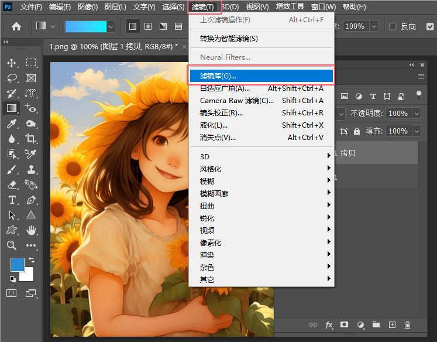437x342 pixels.
Task: Expand the gradient preset picker arrow
Action: pyautogui.click(x=111, y=27)
